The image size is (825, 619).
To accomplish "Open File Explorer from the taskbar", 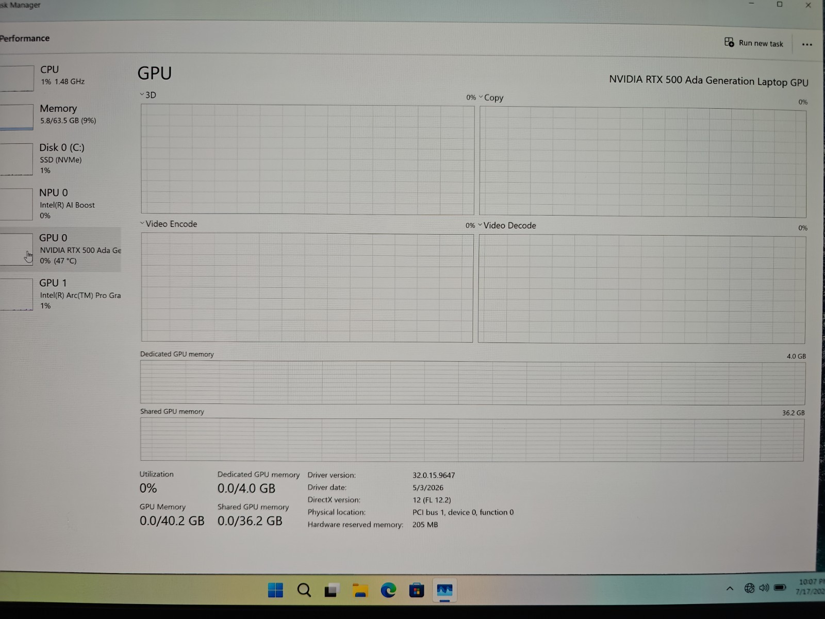I will point(360,590).
